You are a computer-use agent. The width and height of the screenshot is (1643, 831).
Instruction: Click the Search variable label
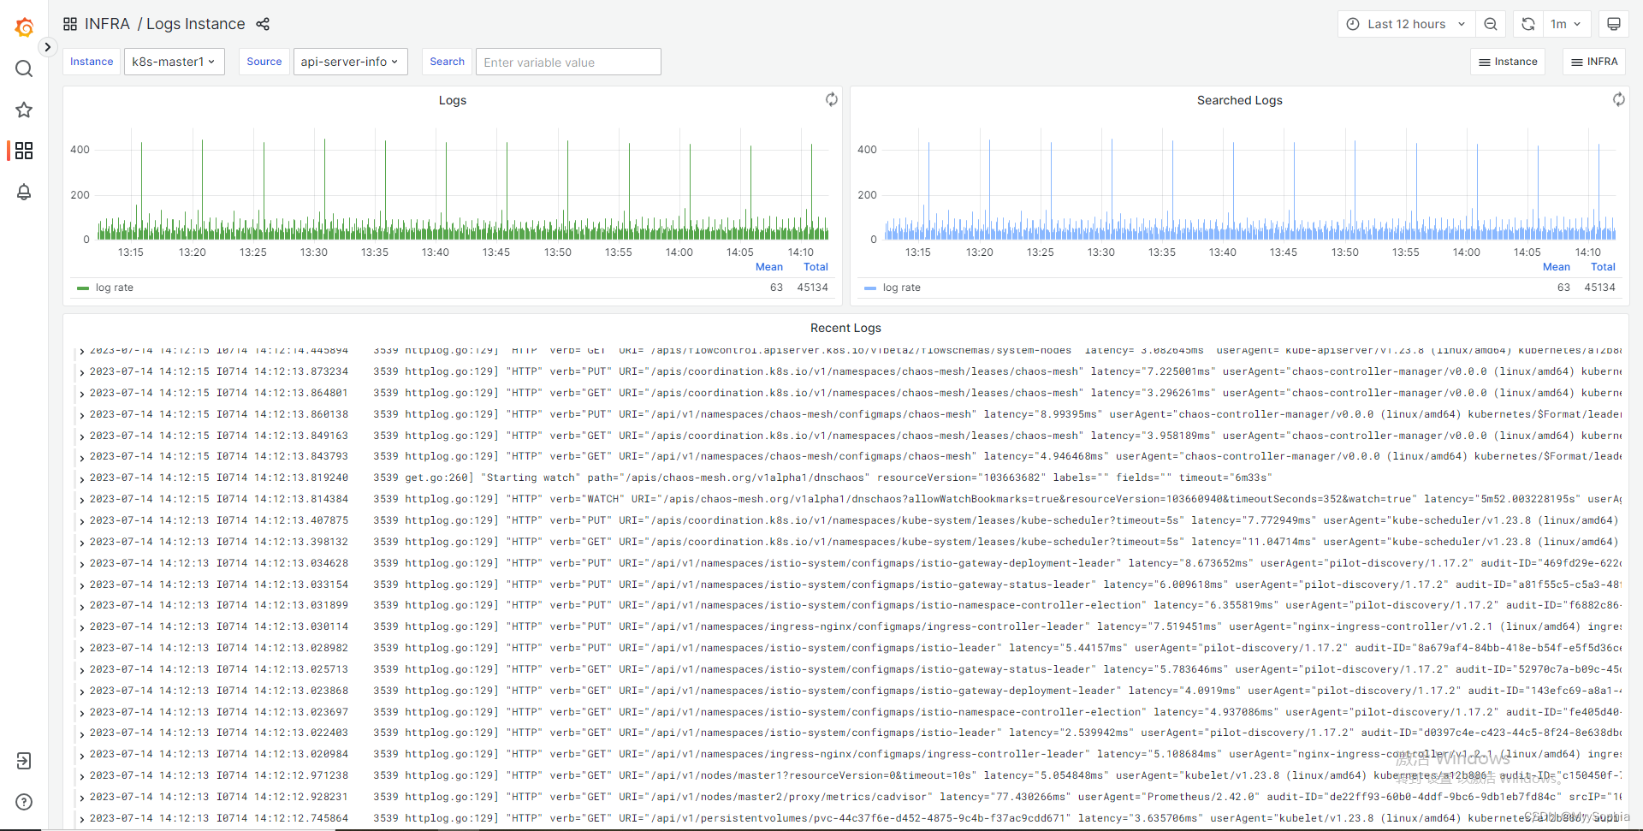point(447,62)
